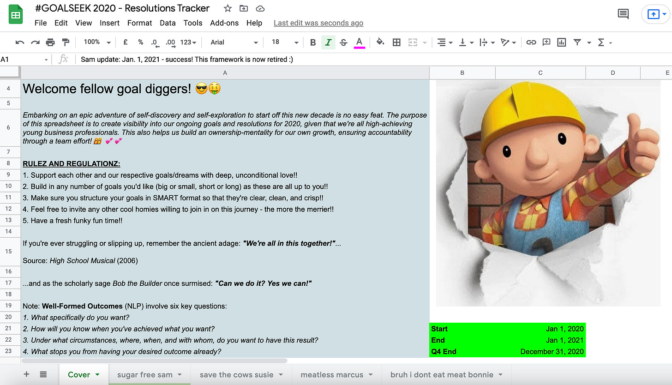Toggle strikethrough formatting
The image size is (672, 385).
(343, 42)
